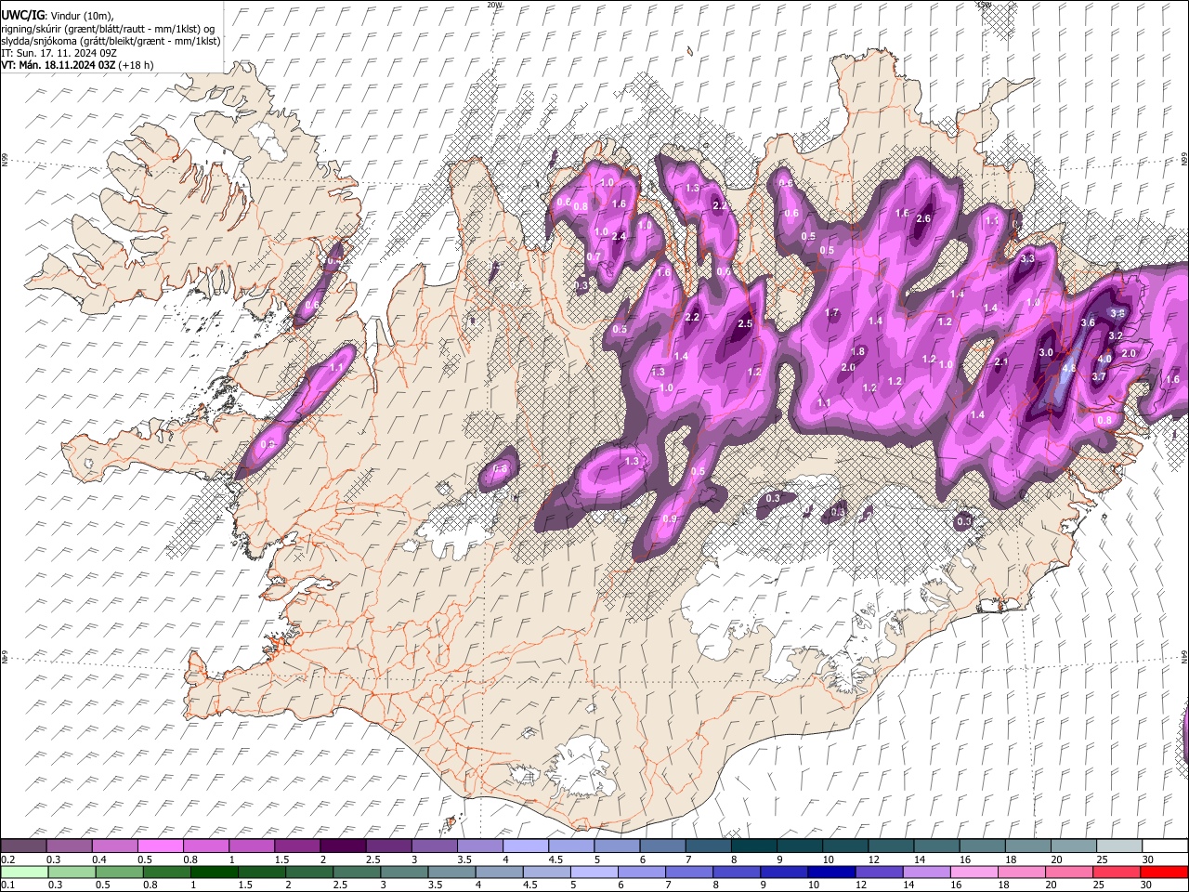Click the bright pink 0.5 swatch in purple scale
Image resolution: width=1189 pixels, height=892 pixels.
coord(160,846)
